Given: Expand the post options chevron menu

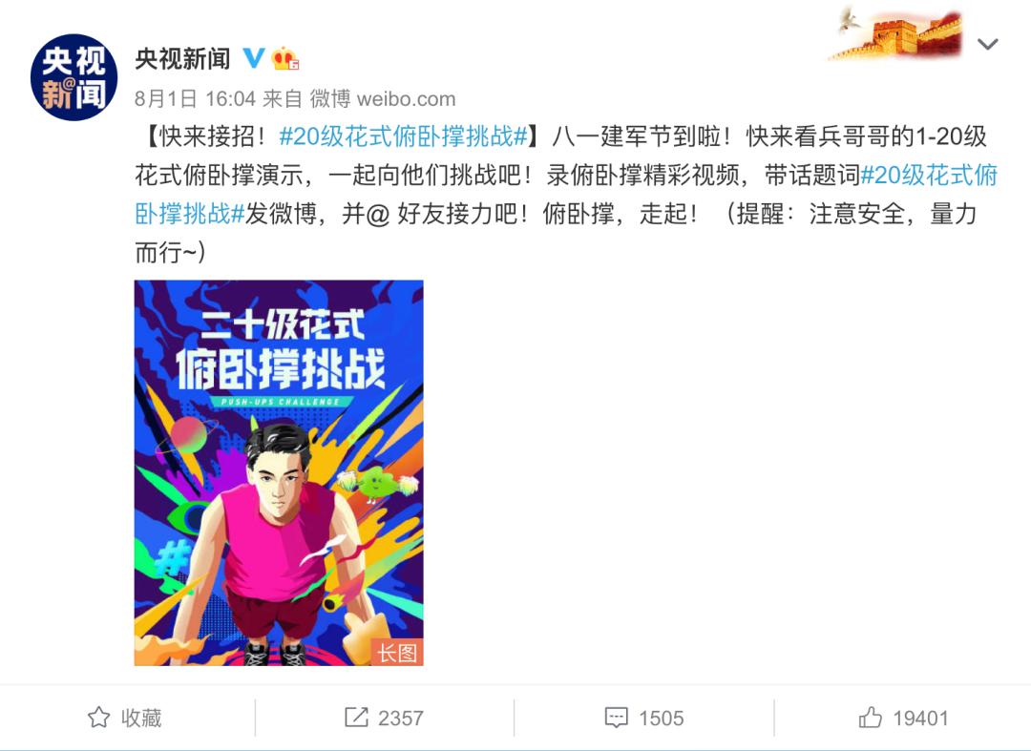Looking at the screenshot, I should (988, 45).
